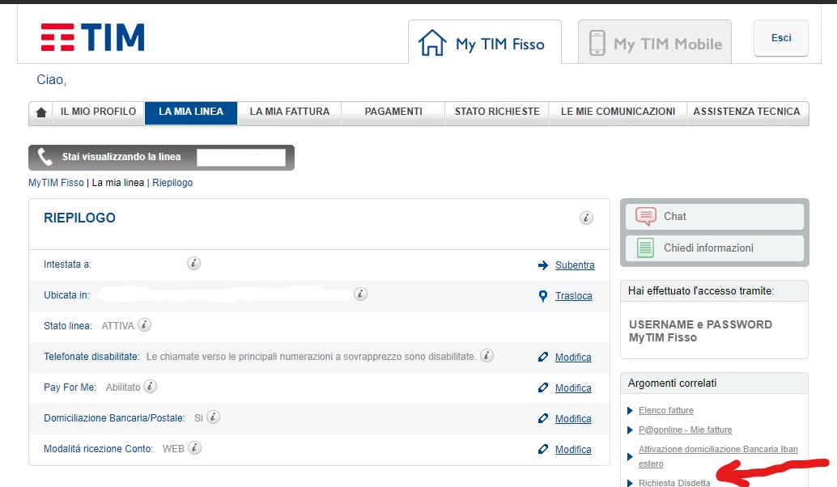Open PAGAMENTI menu
837x487 pixels.
pos(393,112)
